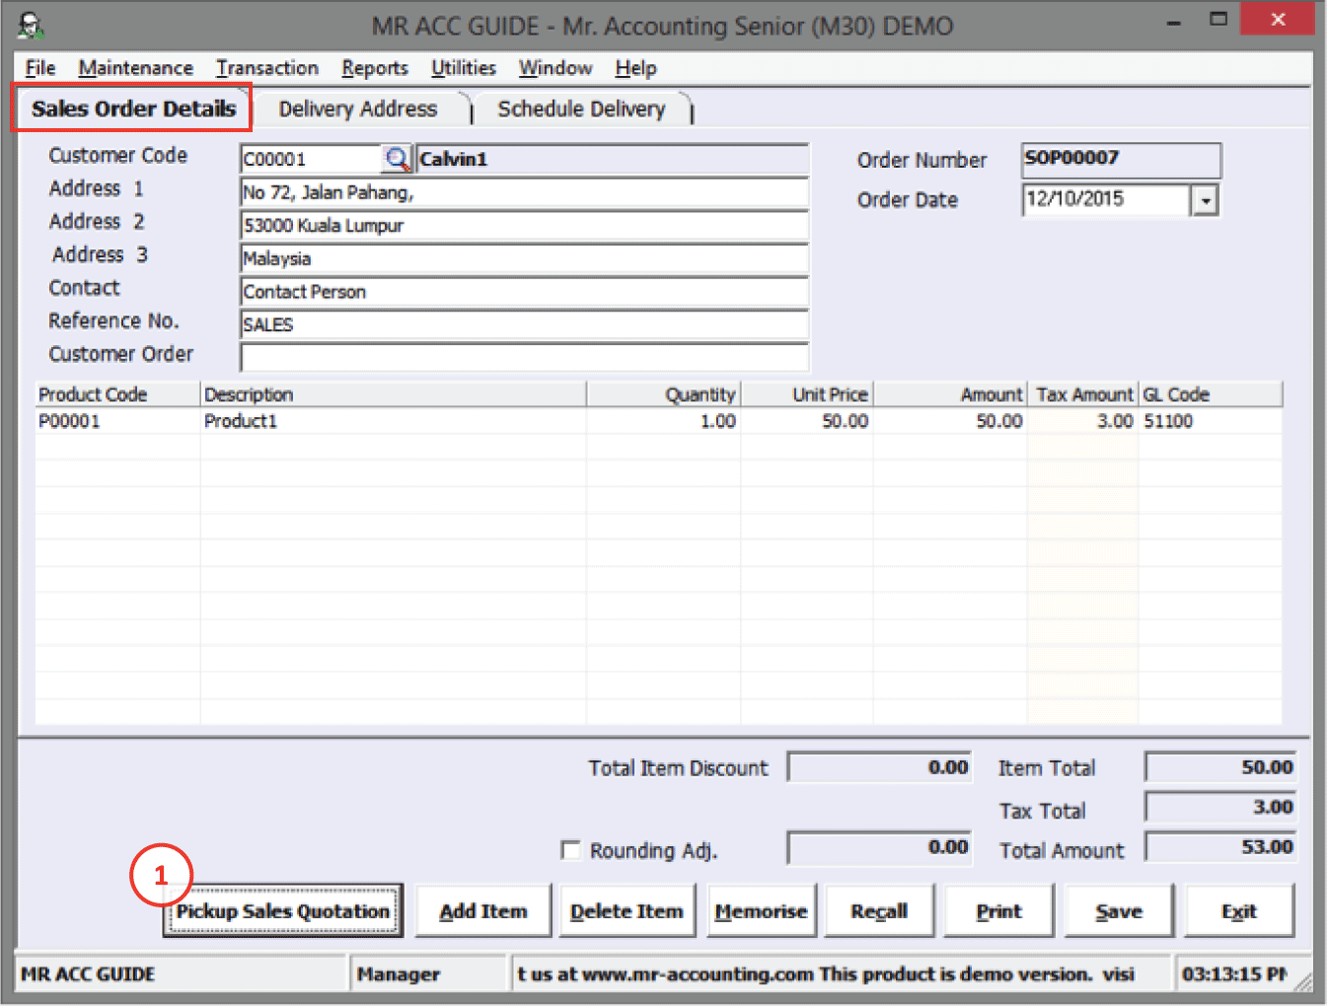The width and height of the screenshot is (1327, 1006).
Task: Click the GL Code column header
Action: pos(1212,395)
